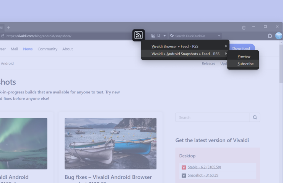The width and height of the screenshot is (283, 183).
Task: Open the Snapshot - 3160.29 download link
Action: pyautogui.click(x=203, y=175)
